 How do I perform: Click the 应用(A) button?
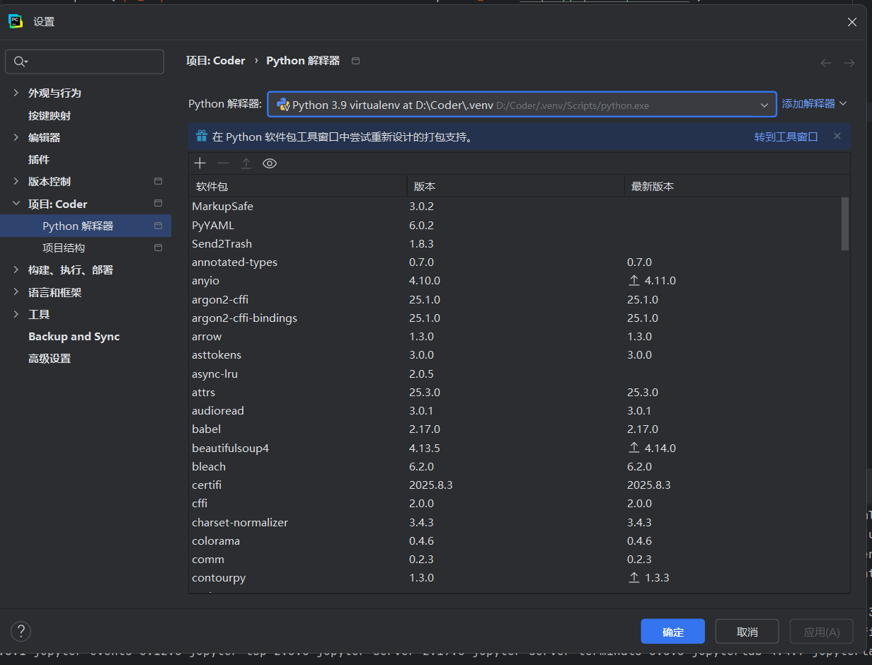click(822, 632)
